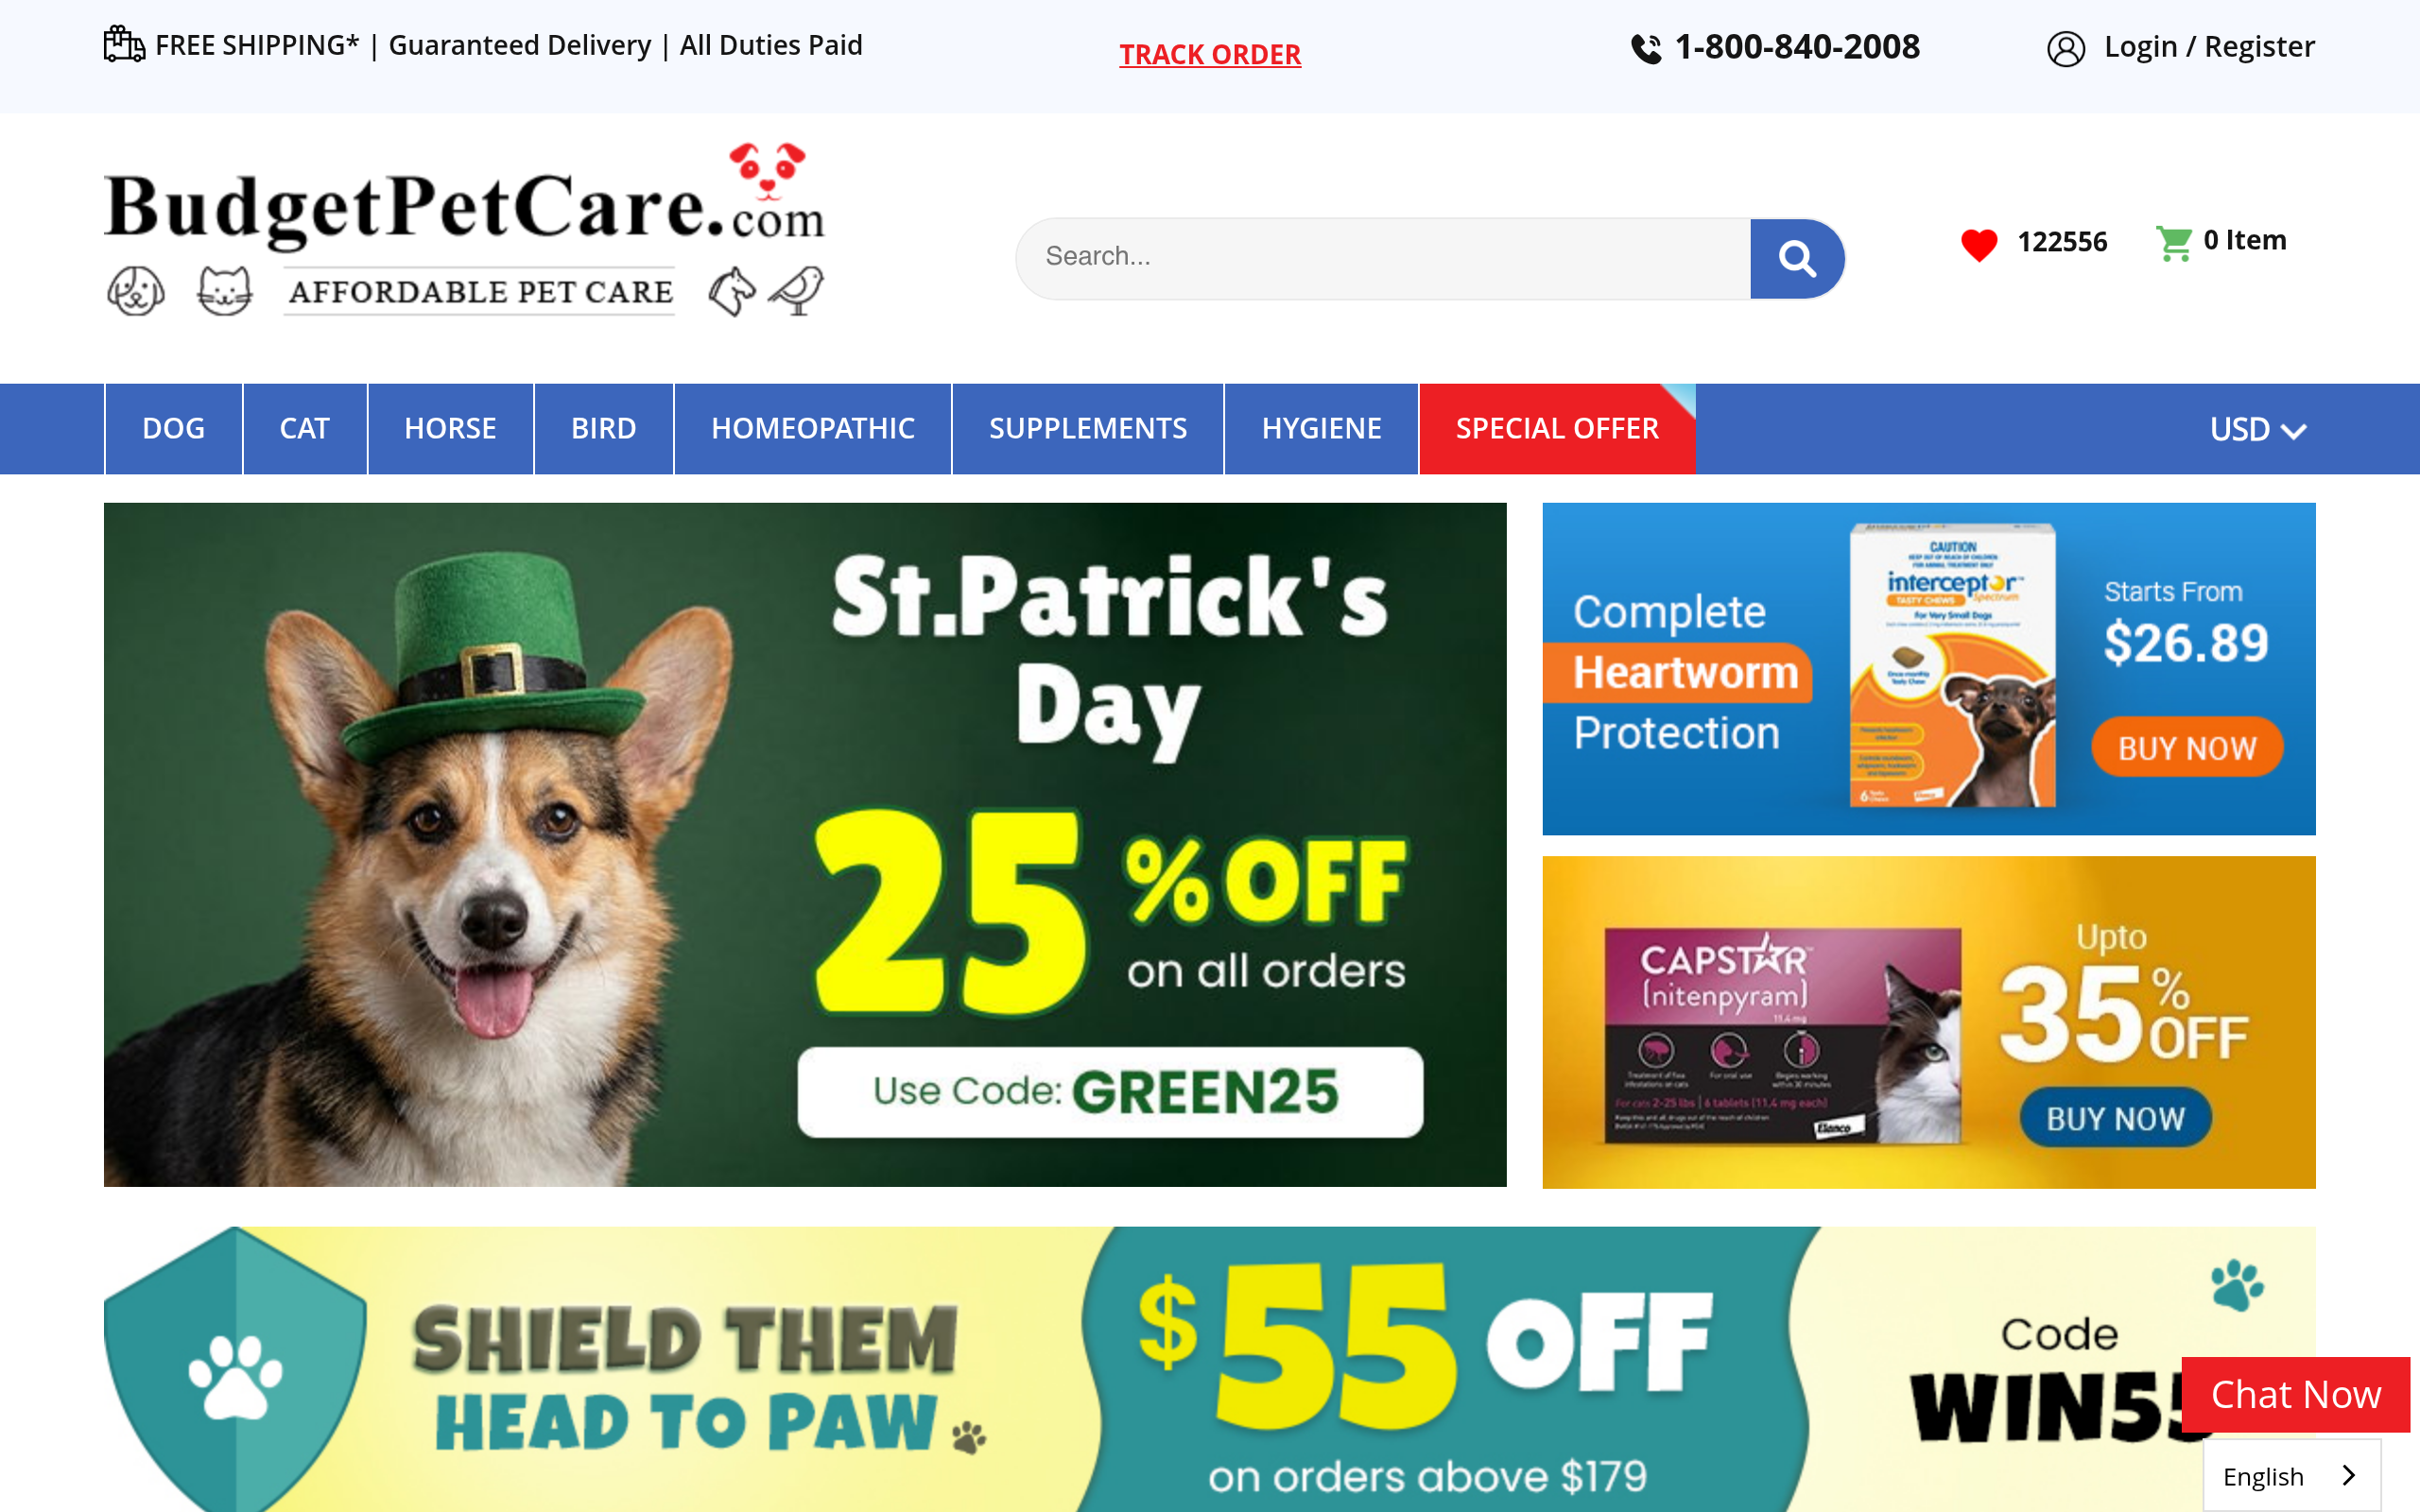2420x1512 pixels.
Task: Click Buy Now on Interceptor heartworm banner
Action: (2187, 747)
